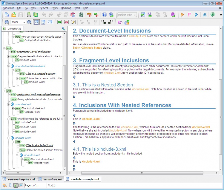Click the New Document toolbar icon

(7, 15)
